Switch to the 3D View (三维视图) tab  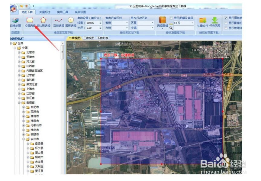89,38
